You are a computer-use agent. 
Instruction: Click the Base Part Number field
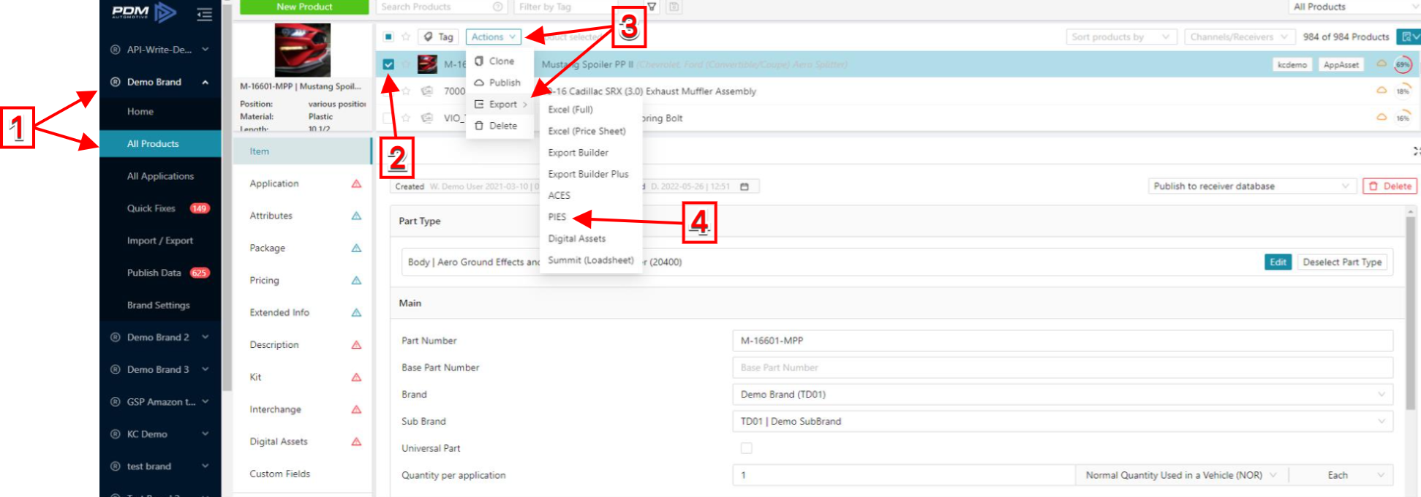(1063, 368)
